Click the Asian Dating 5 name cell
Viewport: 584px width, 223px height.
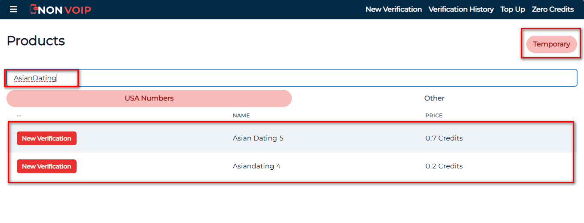pyautogui.click(x=258, y=138)
